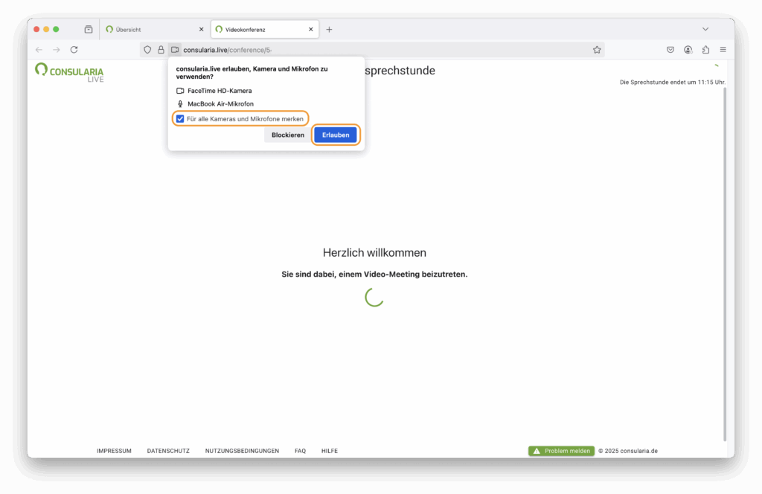Close the Videokonferenz tab

click(x=311, y=29)
